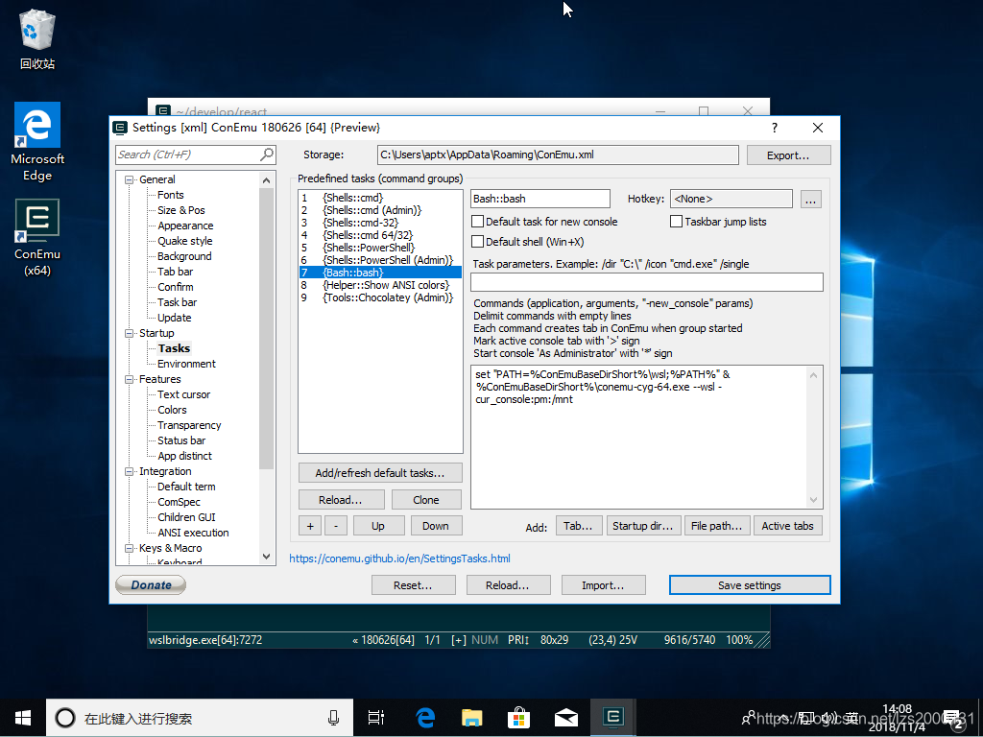Open the SettingsTasks.html documentation link
The width and height of the screenshot is (983, 737).
coord(400,559)
